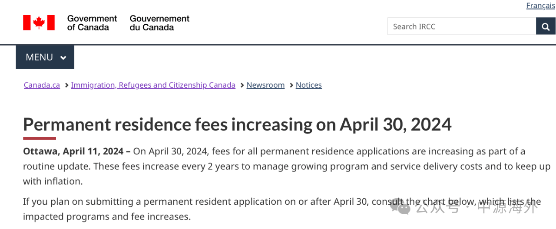Click the chevron just before Notices breadcrumb
The image size is (556, 229).
click(x=291, y=85)
